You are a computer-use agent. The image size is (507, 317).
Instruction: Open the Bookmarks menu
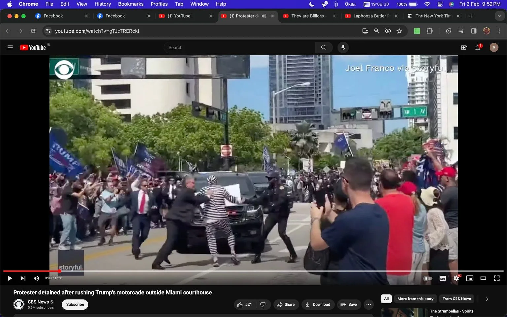point(131,4)
